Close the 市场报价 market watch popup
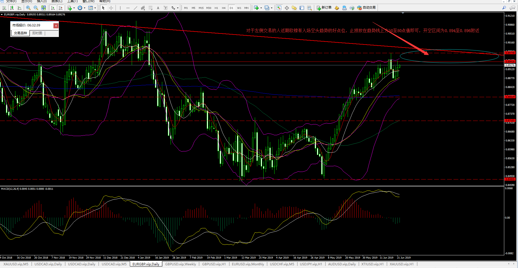518x268 pixels. (x=56, y=26)
